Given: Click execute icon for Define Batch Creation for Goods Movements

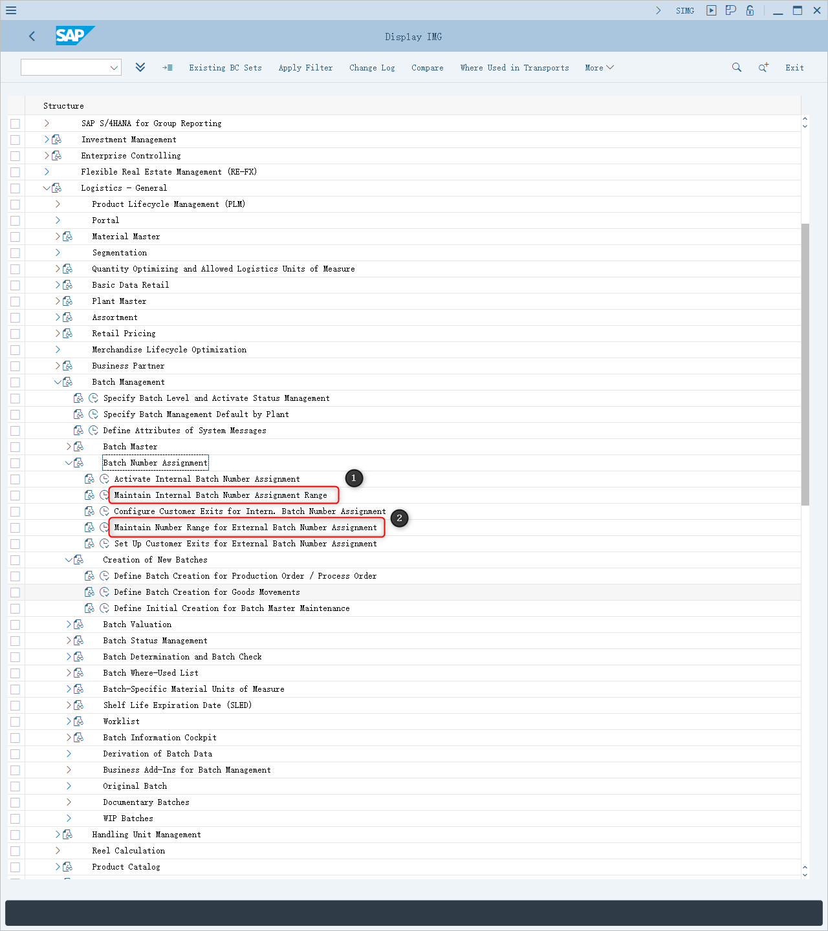Looking at the screenshot, I should [x=104, y=592].
